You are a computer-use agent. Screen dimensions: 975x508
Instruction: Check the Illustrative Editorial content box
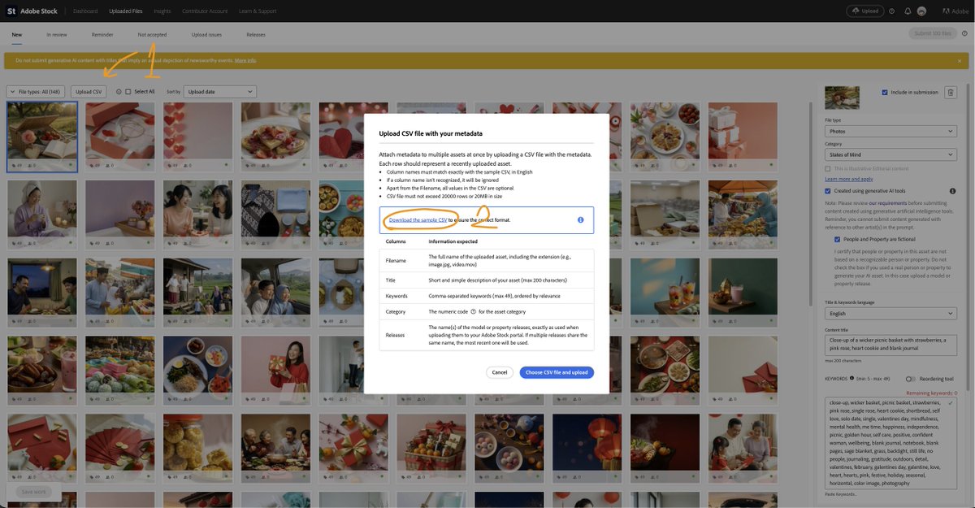pyautogui.click(x=828, y=168)
